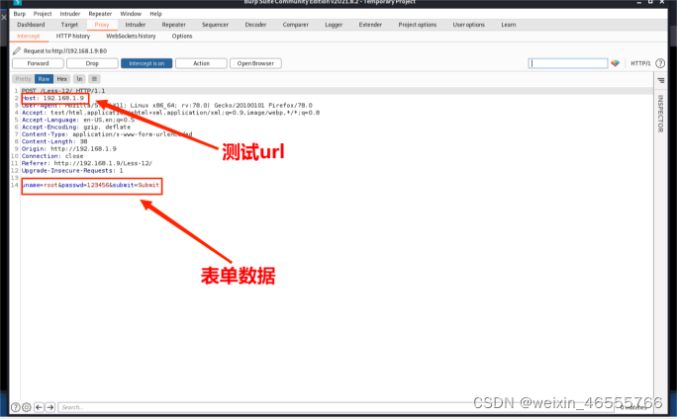
Task: Open the Burp menu
Action: click(x=20, y=14)
